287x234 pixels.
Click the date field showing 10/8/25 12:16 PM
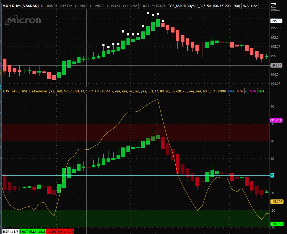(57, 5)
